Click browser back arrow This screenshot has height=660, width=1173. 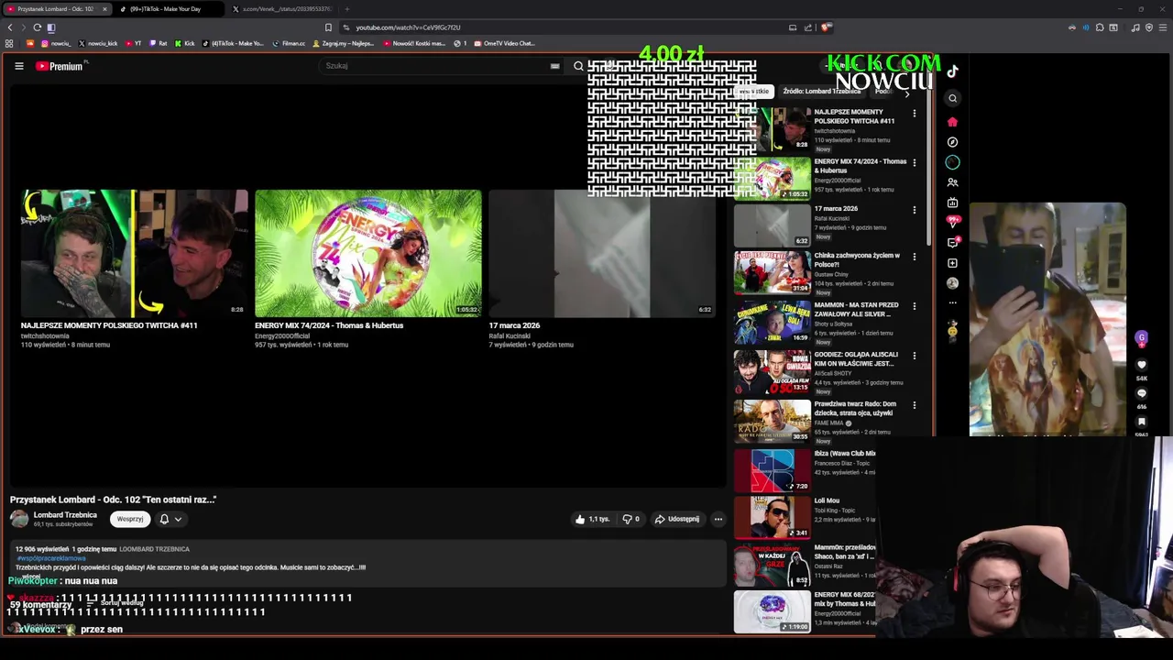(x=10, y=27)
